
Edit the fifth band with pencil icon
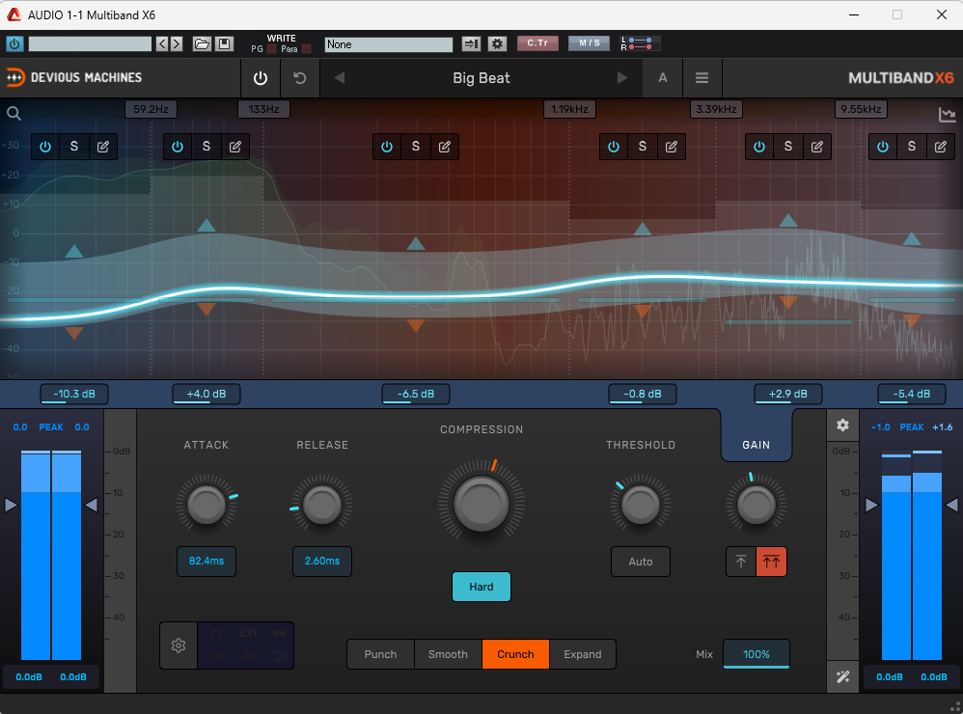[x=817, y=147]
